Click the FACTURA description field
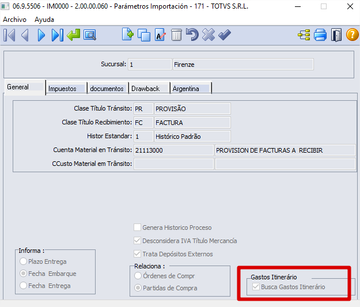Image resolution: width=360 pixels, height=307 pixels. tap(192, 123)
